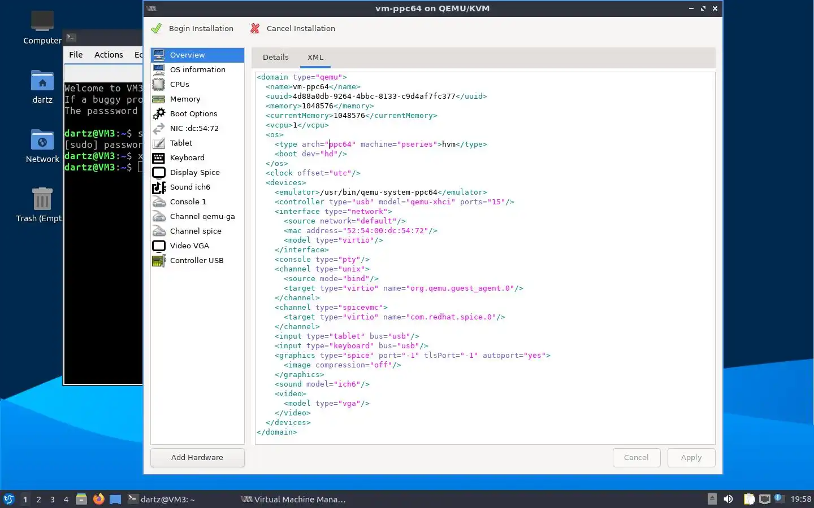
Task: Switch to the Details tab
Action: pyautogui.click(x=275, y=57)
